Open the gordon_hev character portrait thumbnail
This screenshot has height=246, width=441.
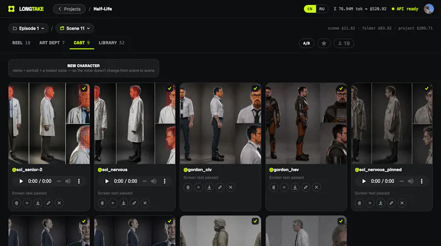coord(306,124)
